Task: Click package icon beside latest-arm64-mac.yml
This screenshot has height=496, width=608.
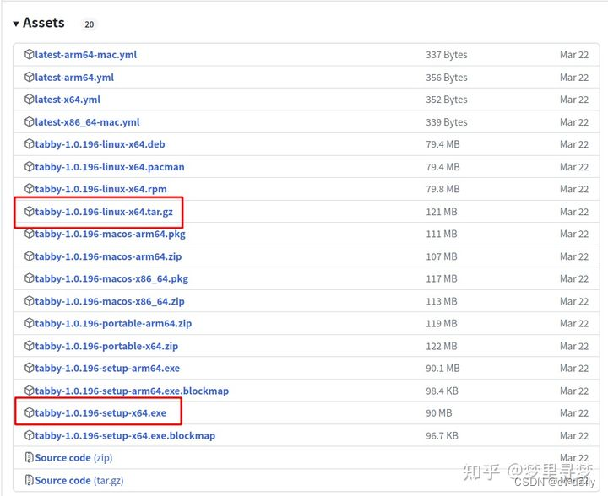Action: click(x=29, y=55)
